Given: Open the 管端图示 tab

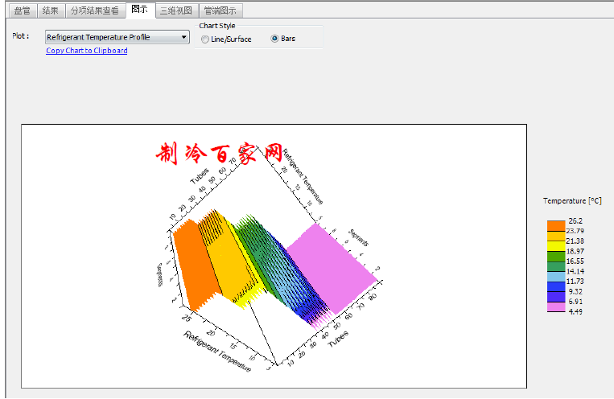Looking at the screenshot, I should tap(218, 10).
